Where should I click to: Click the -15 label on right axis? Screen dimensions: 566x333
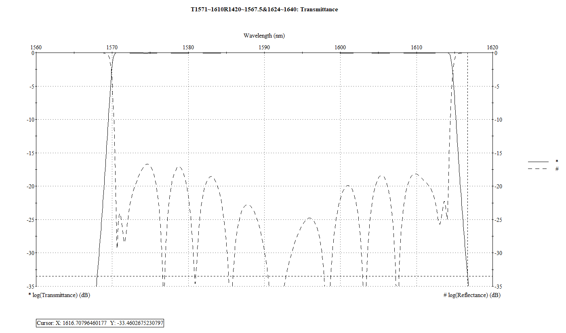coord(499,153)
